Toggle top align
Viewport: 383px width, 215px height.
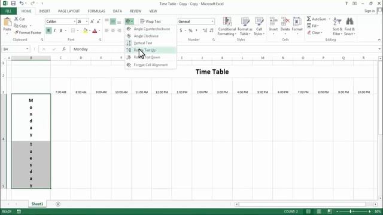pos(107,21)
